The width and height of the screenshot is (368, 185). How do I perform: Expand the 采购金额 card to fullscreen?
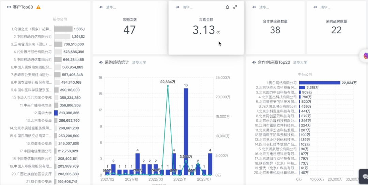pyautogui.click(x=235, y=7)
